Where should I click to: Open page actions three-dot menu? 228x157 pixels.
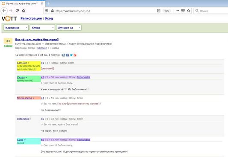[177, 11]
